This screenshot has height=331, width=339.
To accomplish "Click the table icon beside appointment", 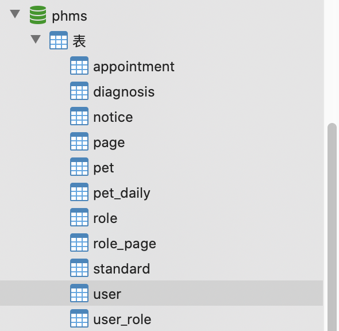I will pyautogui.click(x=79, y=66).
